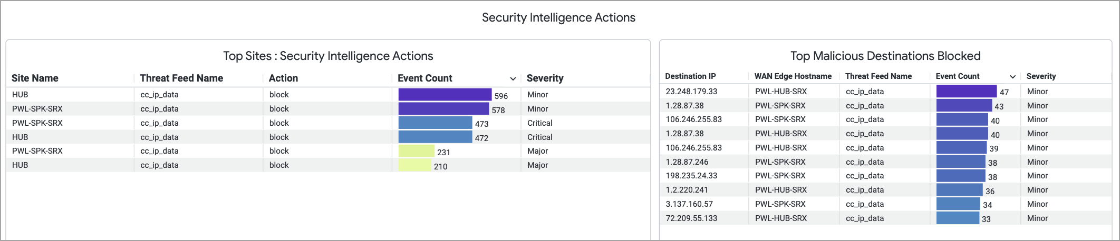Click the Event Count sort arrow in Malicious Destinations

tap(1012, 77)
